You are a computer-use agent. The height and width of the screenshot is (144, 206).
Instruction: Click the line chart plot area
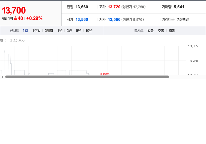point(93,60)
